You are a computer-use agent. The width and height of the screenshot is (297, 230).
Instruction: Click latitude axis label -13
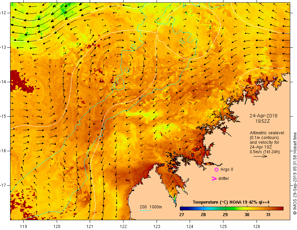(x=3, y=47)
